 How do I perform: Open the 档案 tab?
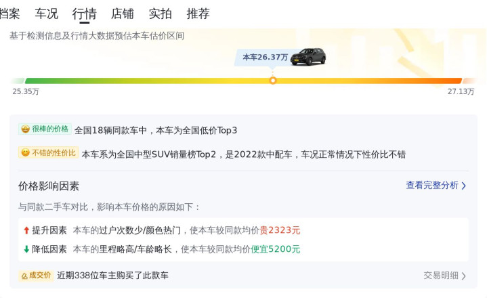coord(9,14)
